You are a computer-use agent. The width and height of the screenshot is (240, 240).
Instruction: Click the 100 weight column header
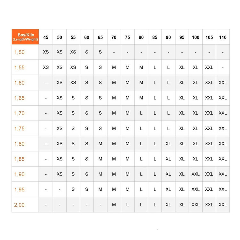(x=196, y=37)
